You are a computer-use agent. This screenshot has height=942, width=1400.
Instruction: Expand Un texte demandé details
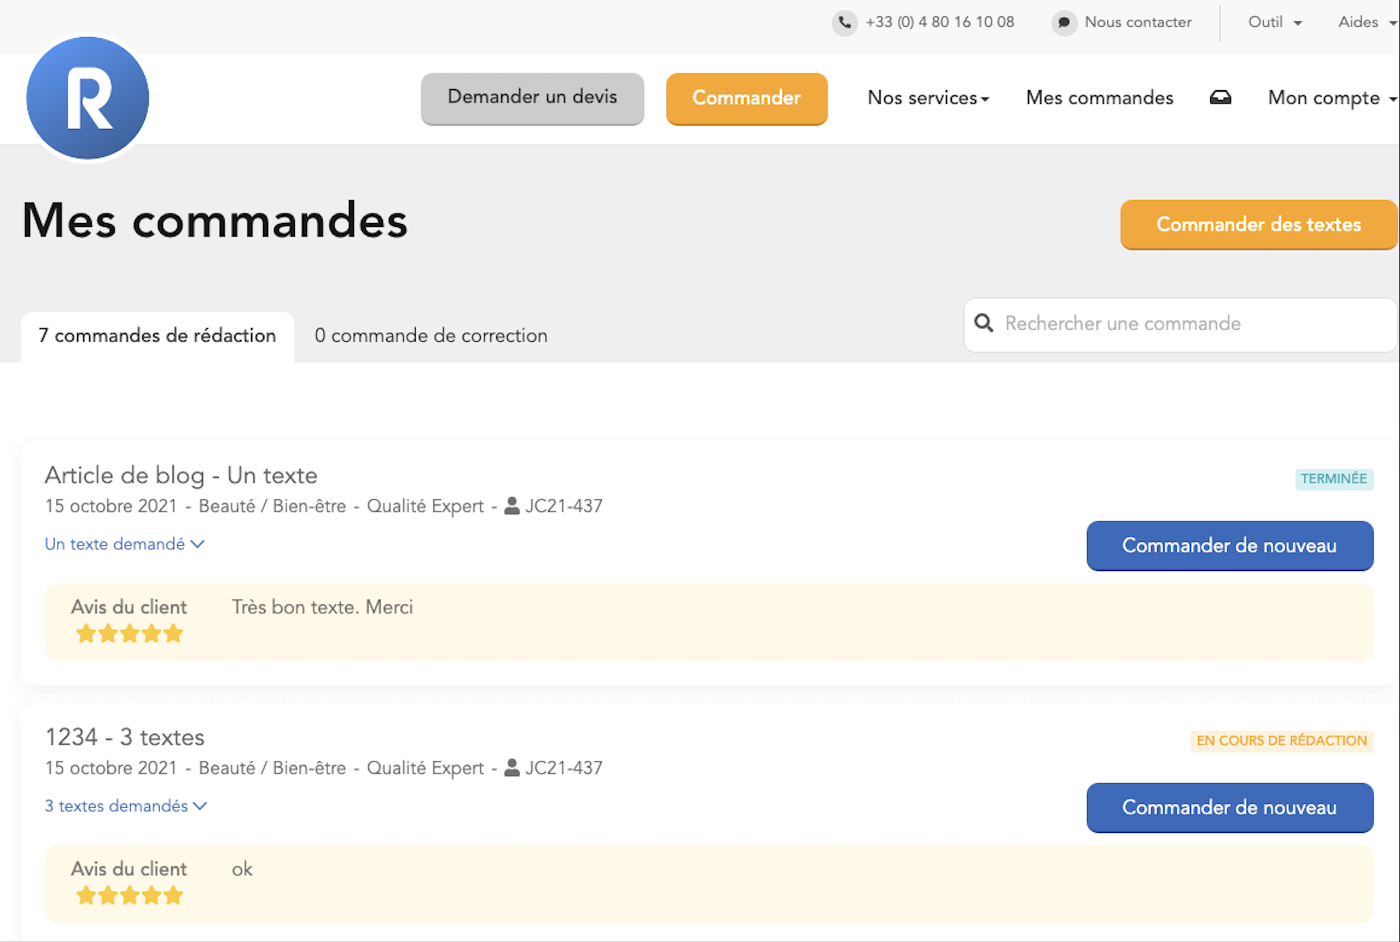[125, 545]
